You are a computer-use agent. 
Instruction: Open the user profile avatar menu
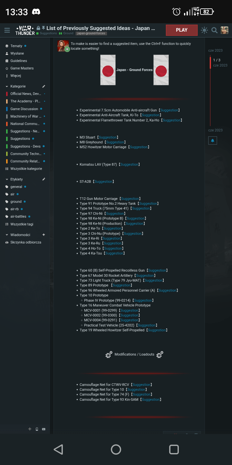pyautogui.click(x=224, y=30)
